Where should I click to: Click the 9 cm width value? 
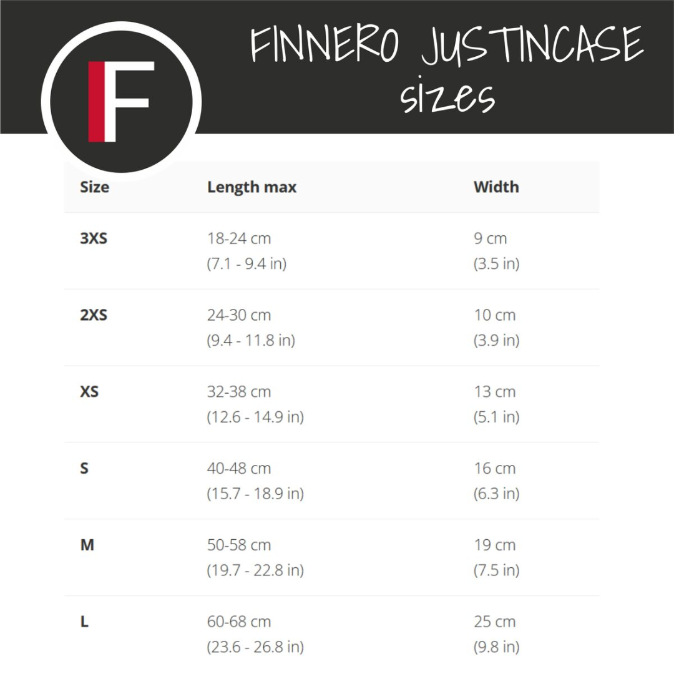tap(491, 238)
